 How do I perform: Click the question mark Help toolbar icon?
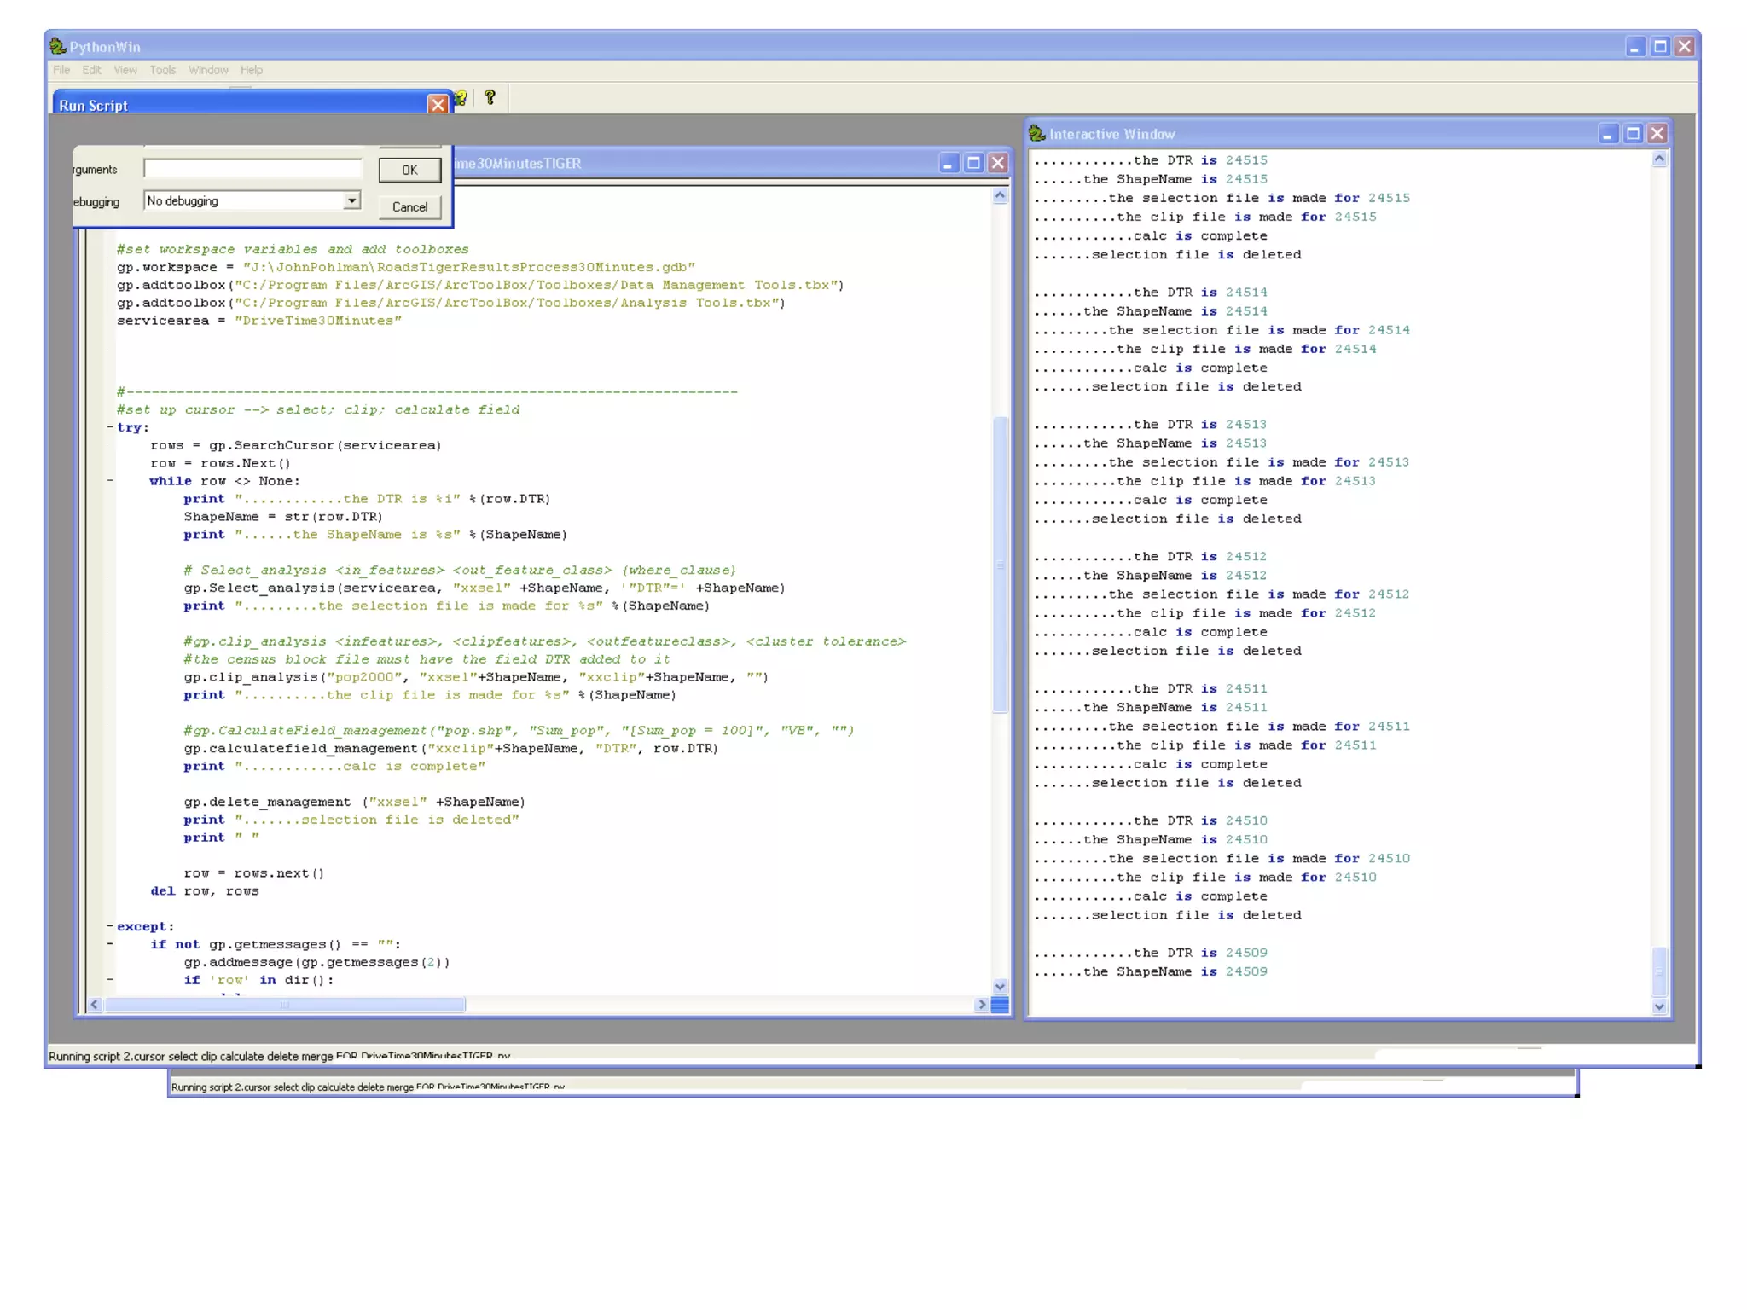point(490,97)
